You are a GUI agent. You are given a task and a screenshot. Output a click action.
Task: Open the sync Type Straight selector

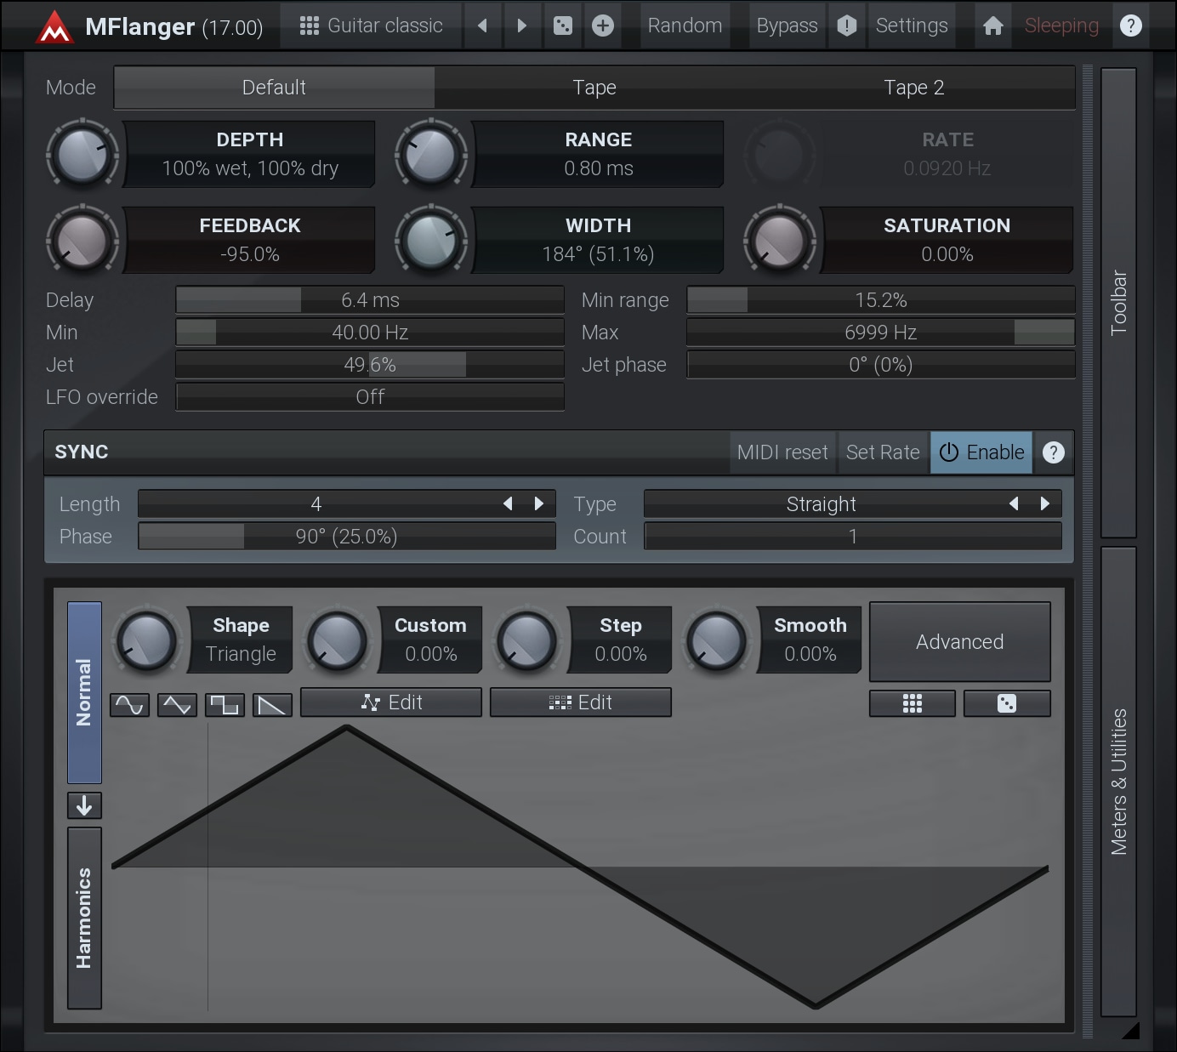[821, 504]
